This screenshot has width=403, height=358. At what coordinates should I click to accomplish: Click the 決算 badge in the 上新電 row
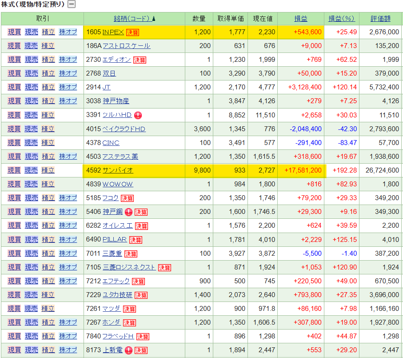click(141, 350)
